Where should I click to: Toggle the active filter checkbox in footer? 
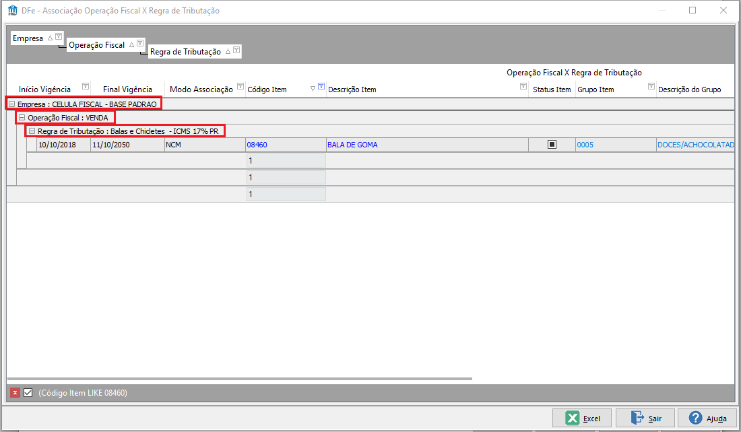28,392
